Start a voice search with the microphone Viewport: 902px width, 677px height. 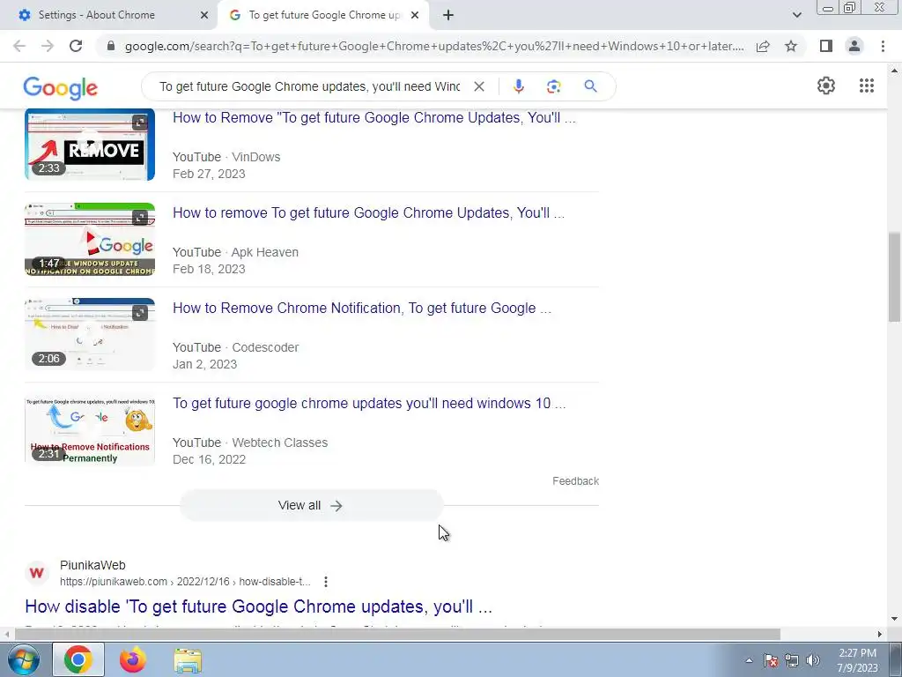518,86
